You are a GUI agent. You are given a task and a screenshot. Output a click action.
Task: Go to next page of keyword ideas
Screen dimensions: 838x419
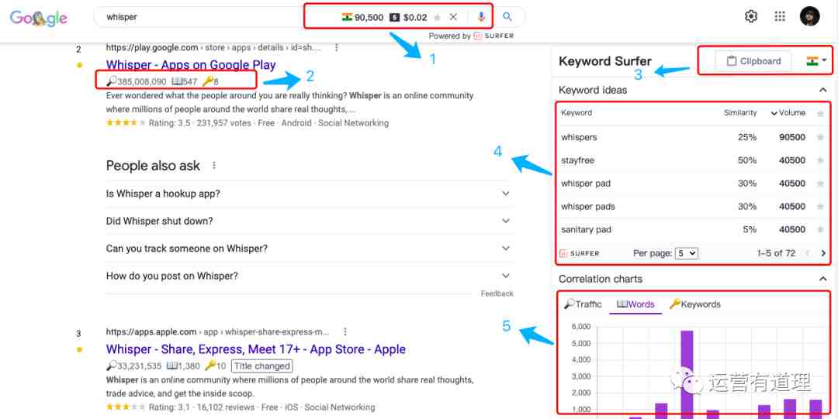point(823,253)
